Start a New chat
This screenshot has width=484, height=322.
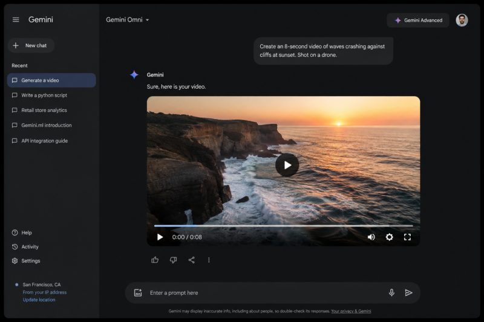[31, 45]
